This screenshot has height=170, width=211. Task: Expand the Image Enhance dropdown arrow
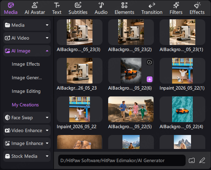click(47, 143)
